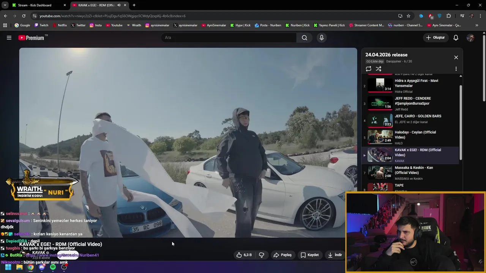The width and height of the screenshot is (486, 273).
Task: Click the Liste dışı unlisted badge
Action: [x=375, y=61]
